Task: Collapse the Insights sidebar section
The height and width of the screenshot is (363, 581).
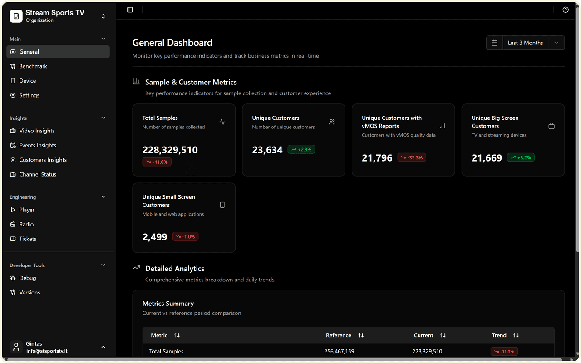Action: (103, 118)
